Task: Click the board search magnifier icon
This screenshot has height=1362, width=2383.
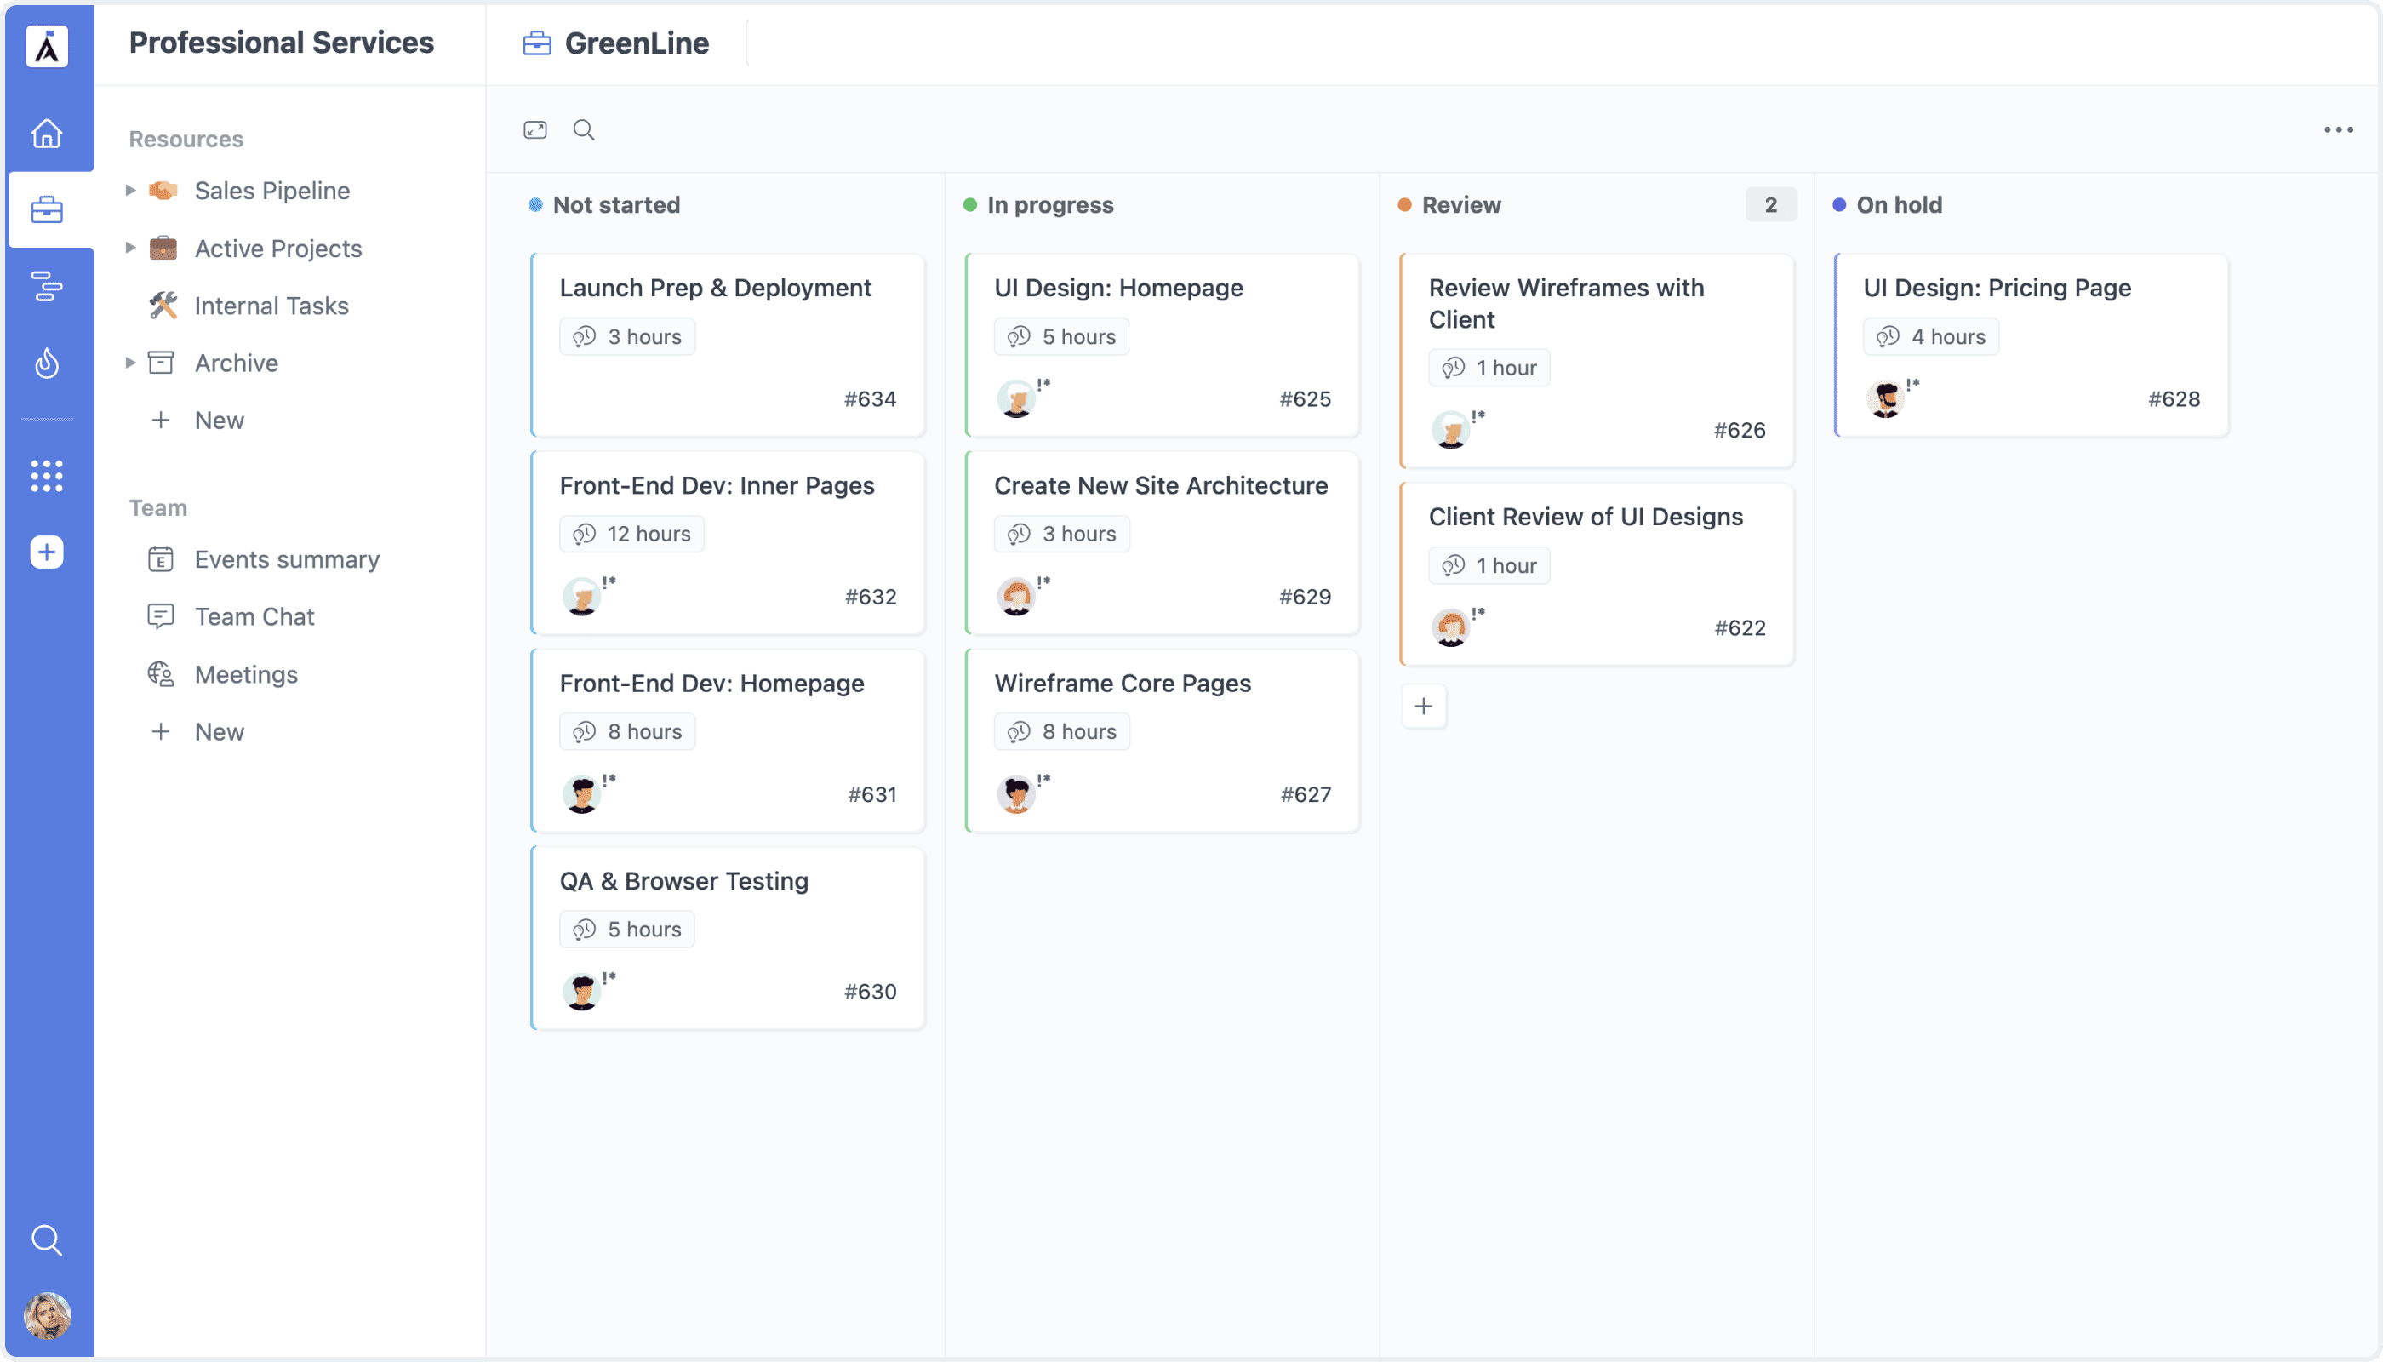Action: pos(584,130)
